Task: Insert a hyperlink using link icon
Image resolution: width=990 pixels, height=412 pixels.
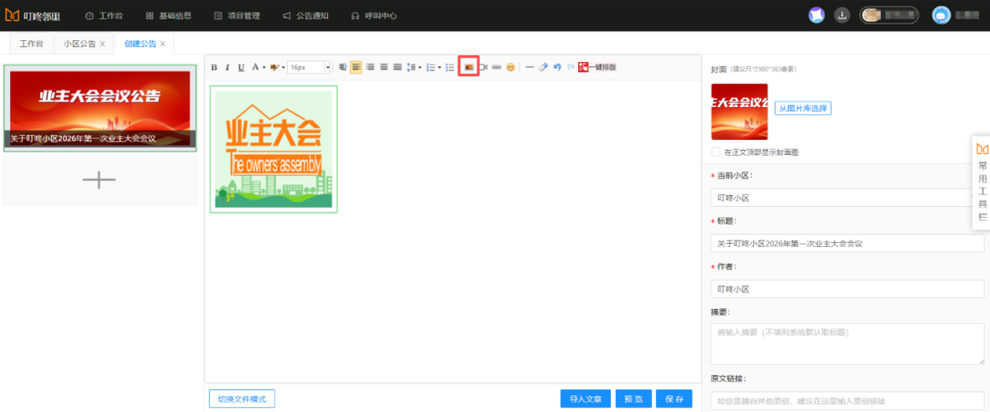Action: click(497, 67)
